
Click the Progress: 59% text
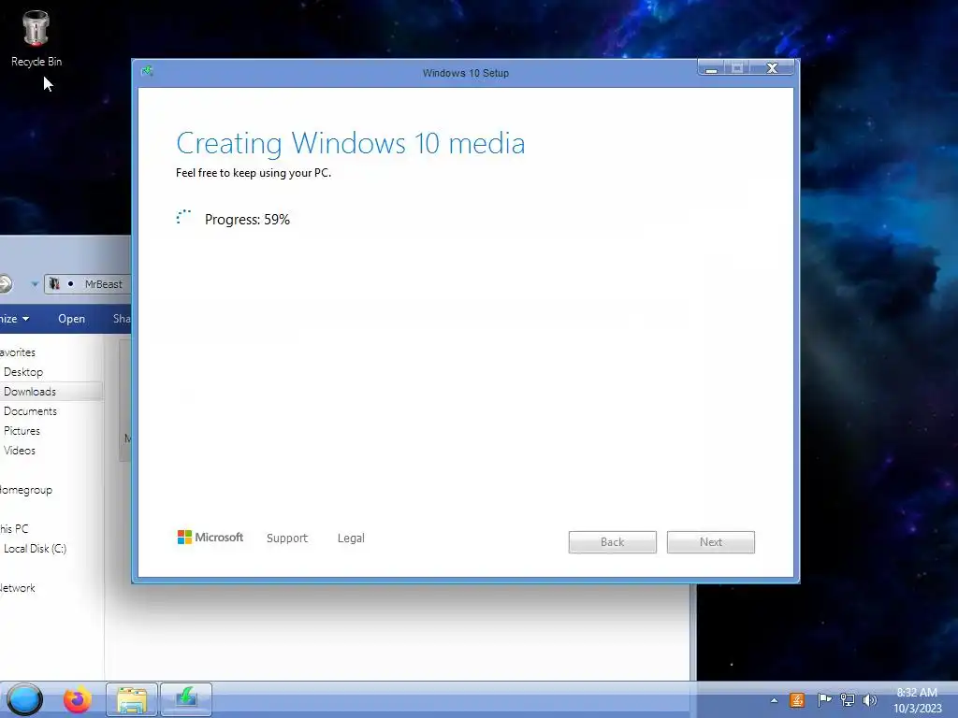247,219
